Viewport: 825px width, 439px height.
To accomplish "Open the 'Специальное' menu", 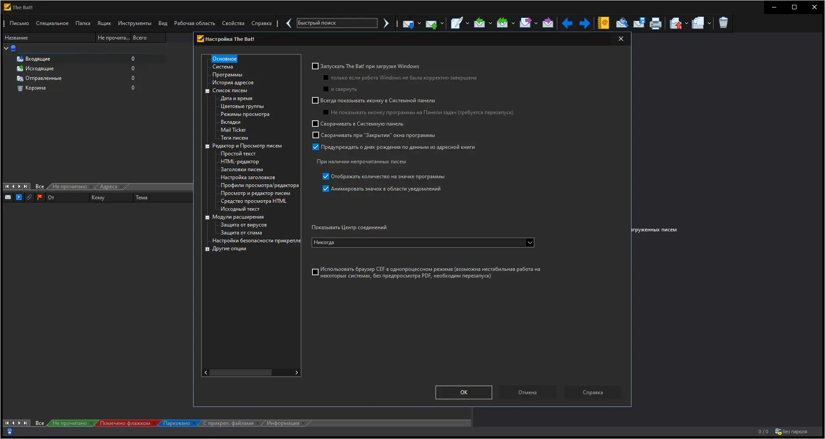I will [x=52, y=23].
